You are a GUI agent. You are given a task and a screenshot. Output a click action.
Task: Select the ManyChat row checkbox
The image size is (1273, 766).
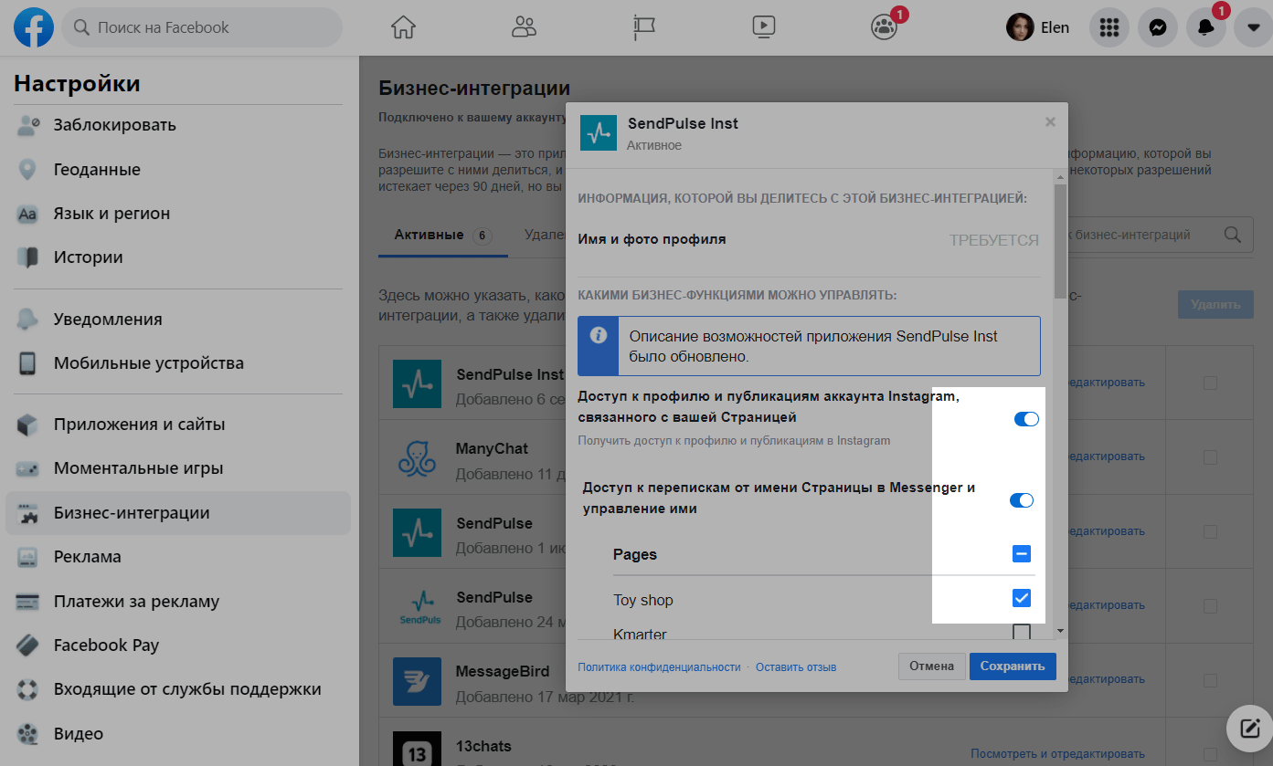pos(1210,457)
